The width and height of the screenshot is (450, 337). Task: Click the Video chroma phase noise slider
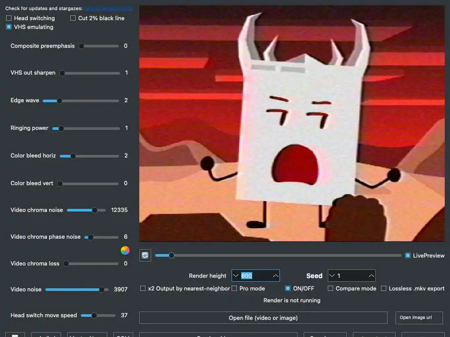tap(102, 237)
